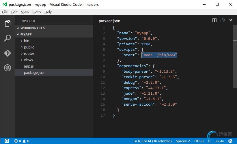This screenshot has width=237, height=144.
Task: Click the package.json editor title
Action: [109, 21]
